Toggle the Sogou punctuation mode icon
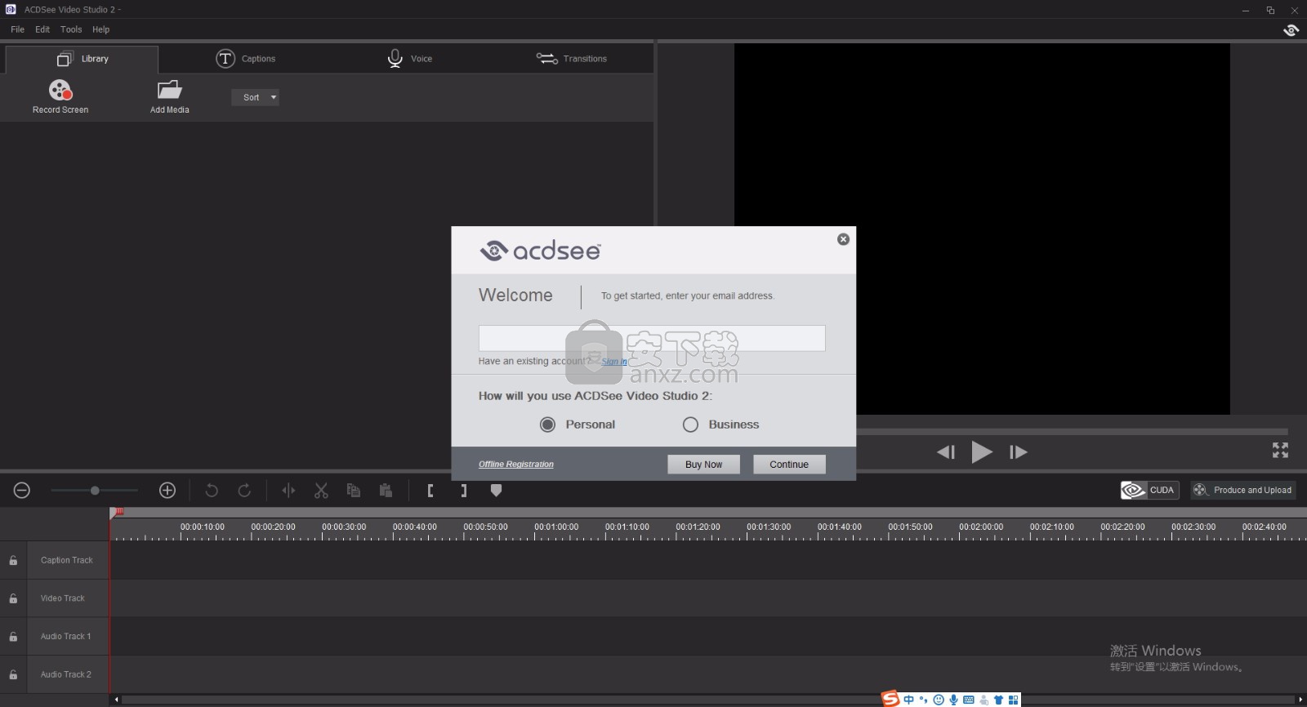Screen dimensions: 1307x707 924,700
